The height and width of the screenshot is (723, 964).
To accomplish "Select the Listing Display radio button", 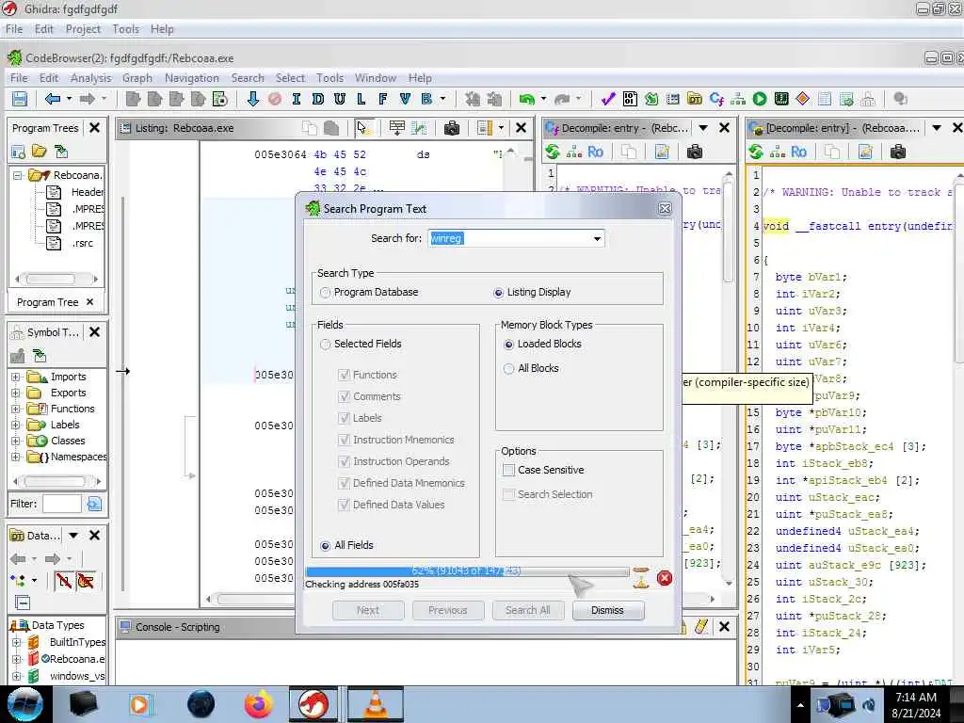I will coord(499,293).
